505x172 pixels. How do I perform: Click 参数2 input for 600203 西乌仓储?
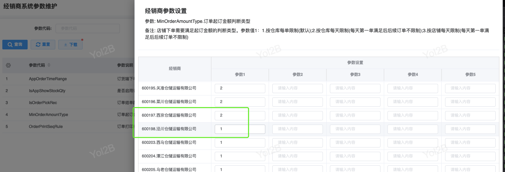point(298,143)
